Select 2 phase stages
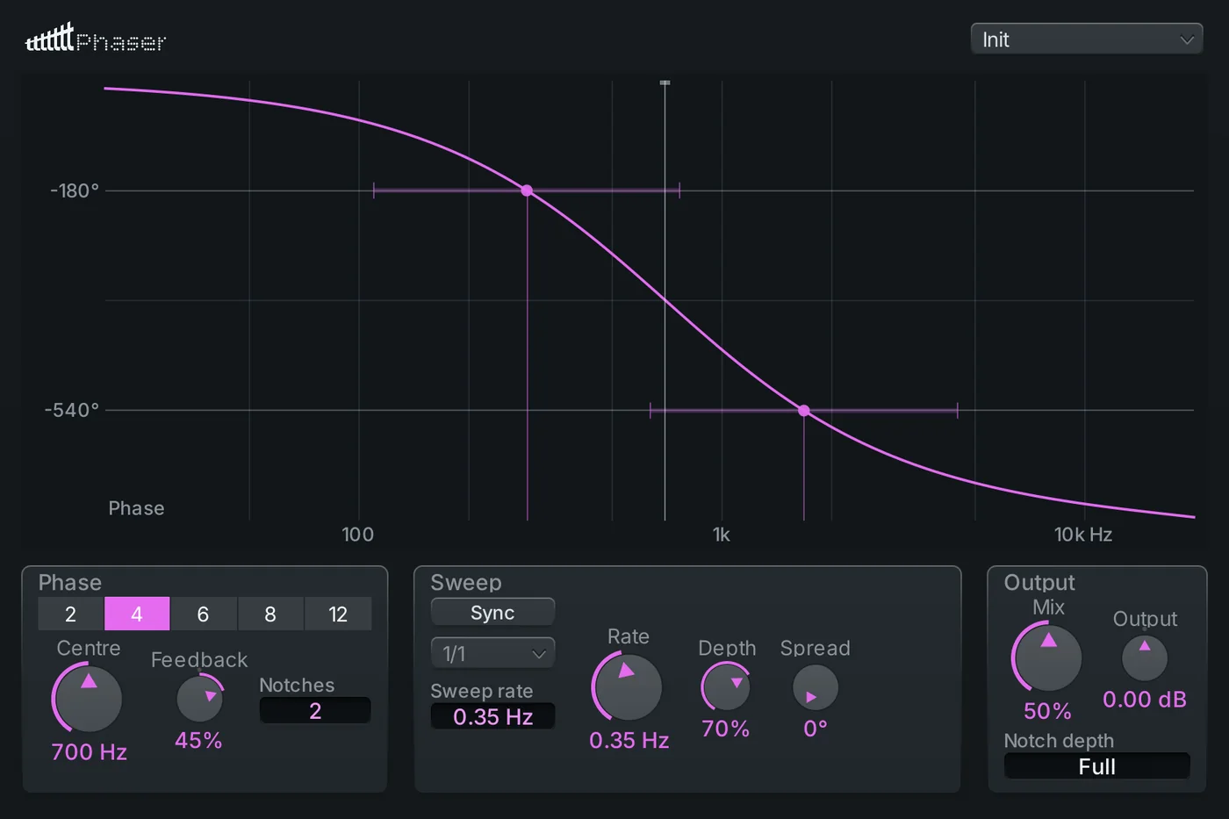This screenshot has height=819, width=1229. tap(70, 614)
